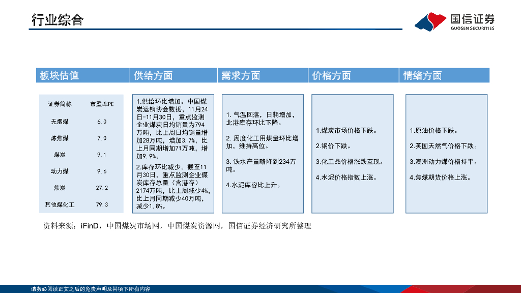521x293 pixels.
Task: Click the 其他煤化工 row label
Action: point(60,204)
